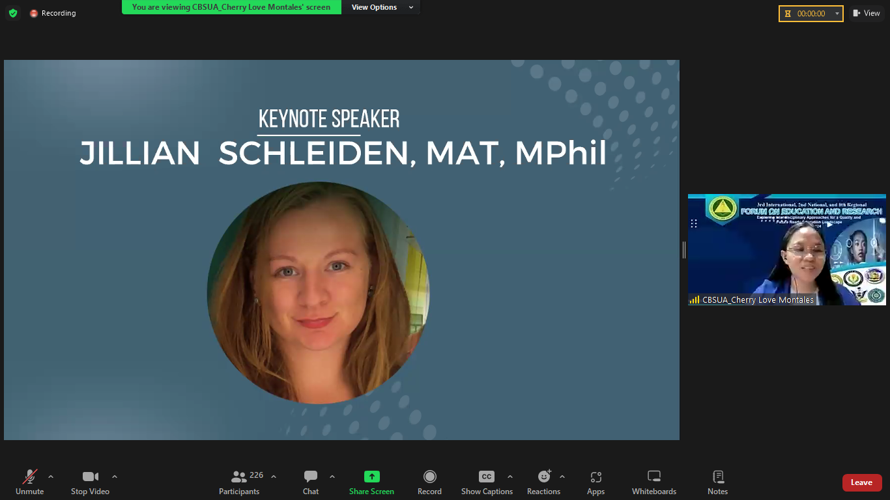Click the green encryption shield icon
This screenshot has height=500, width=890.
pyautogui.click(x=13, y=13)
